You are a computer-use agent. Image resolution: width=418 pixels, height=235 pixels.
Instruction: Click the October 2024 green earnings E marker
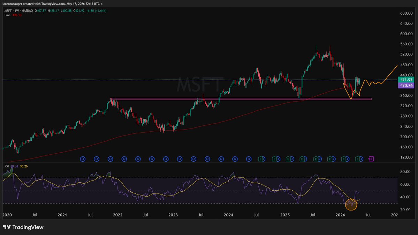pyautogui.click(x=274, y=159)
